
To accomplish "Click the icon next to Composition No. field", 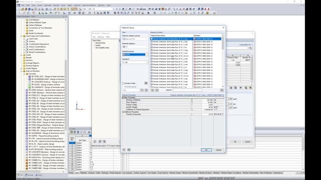I will click(x=251, y=48).
